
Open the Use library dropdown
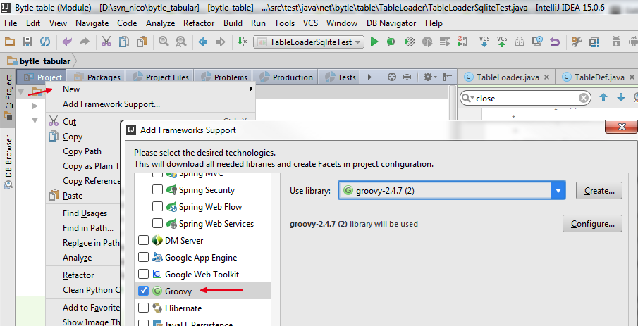(559, 190)
